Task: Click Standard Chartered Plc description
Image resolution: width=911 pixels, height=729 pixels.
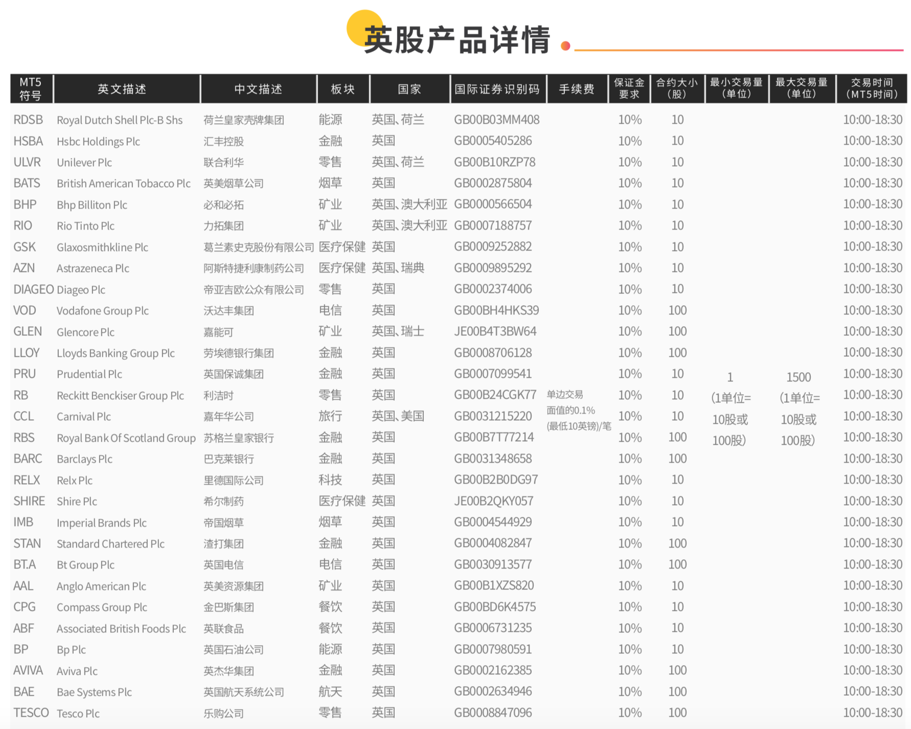Action: click(x=110, y=544)
